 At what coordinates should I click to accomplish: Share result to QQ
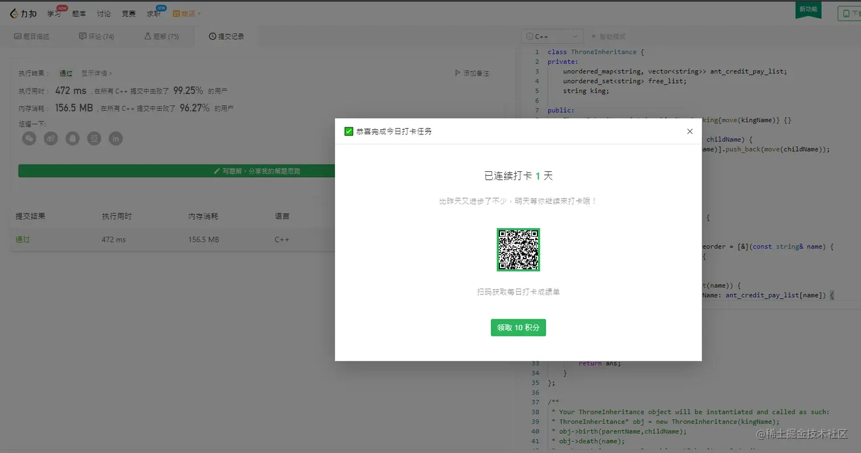point(72,138)
